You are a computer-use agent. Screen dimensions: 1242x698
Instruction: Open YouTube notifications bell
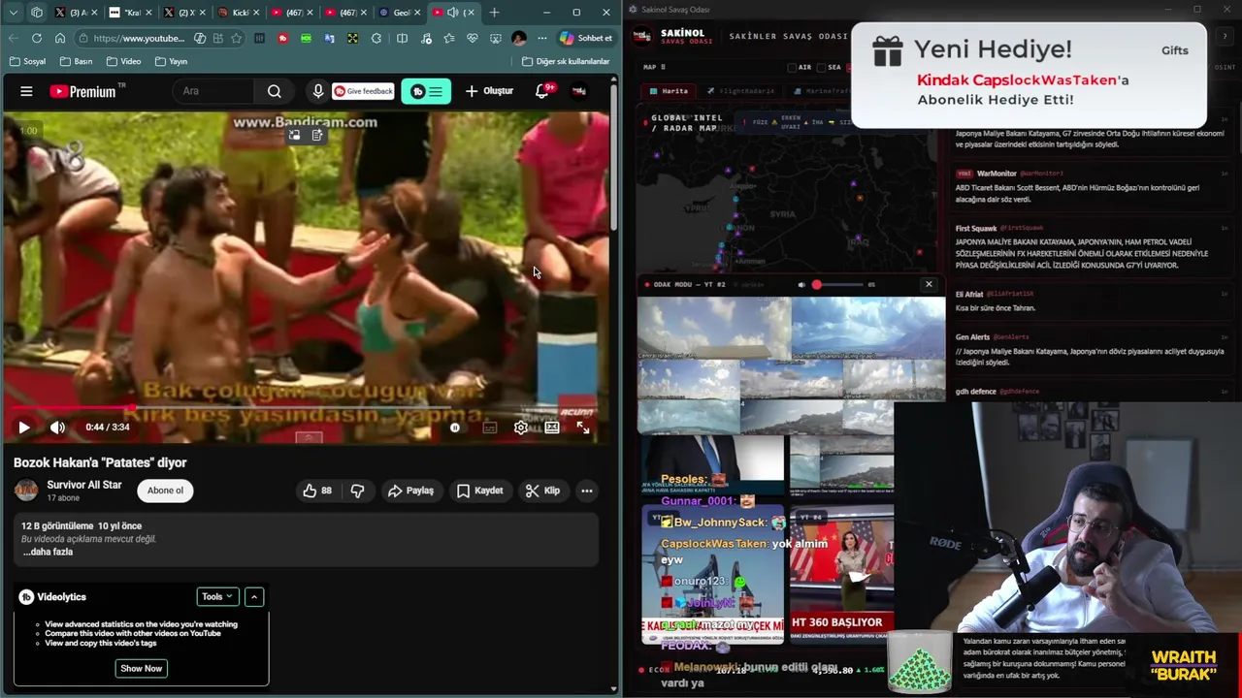point(542,91)
